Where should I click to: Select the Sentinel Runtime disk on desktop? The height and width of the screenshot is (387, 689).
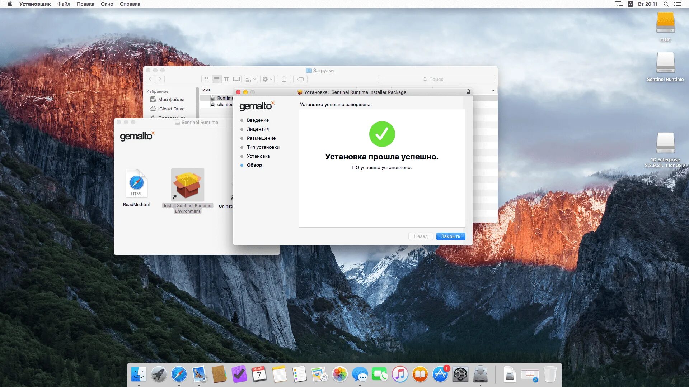coord(665,67)
